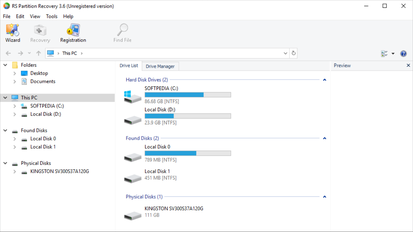The image size is (413, 232).
Task: Go forward in navigation history
Action: coord(20,53)
